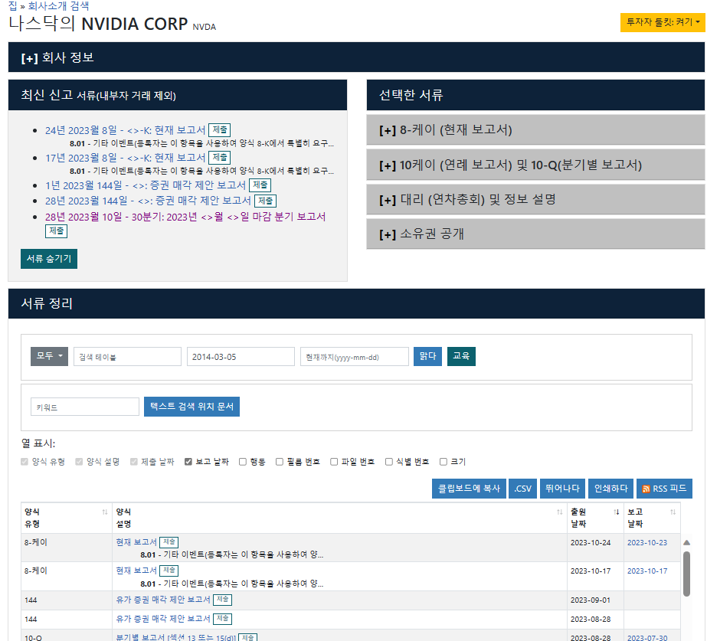Click the filings table vertical scrollbar thumb

click(x=687, y=574)
